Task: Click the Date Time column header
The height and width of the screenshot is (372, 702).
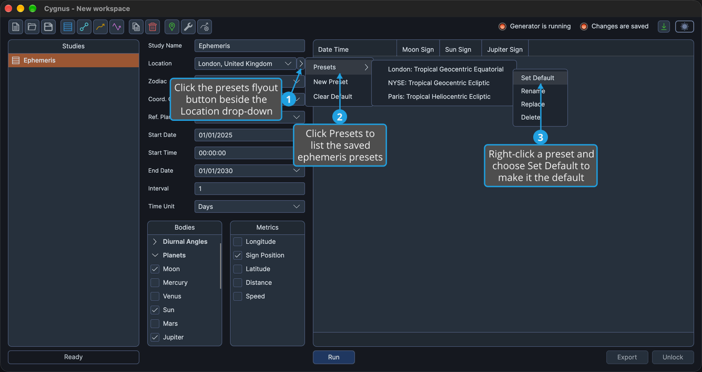Action: [354, 49]
